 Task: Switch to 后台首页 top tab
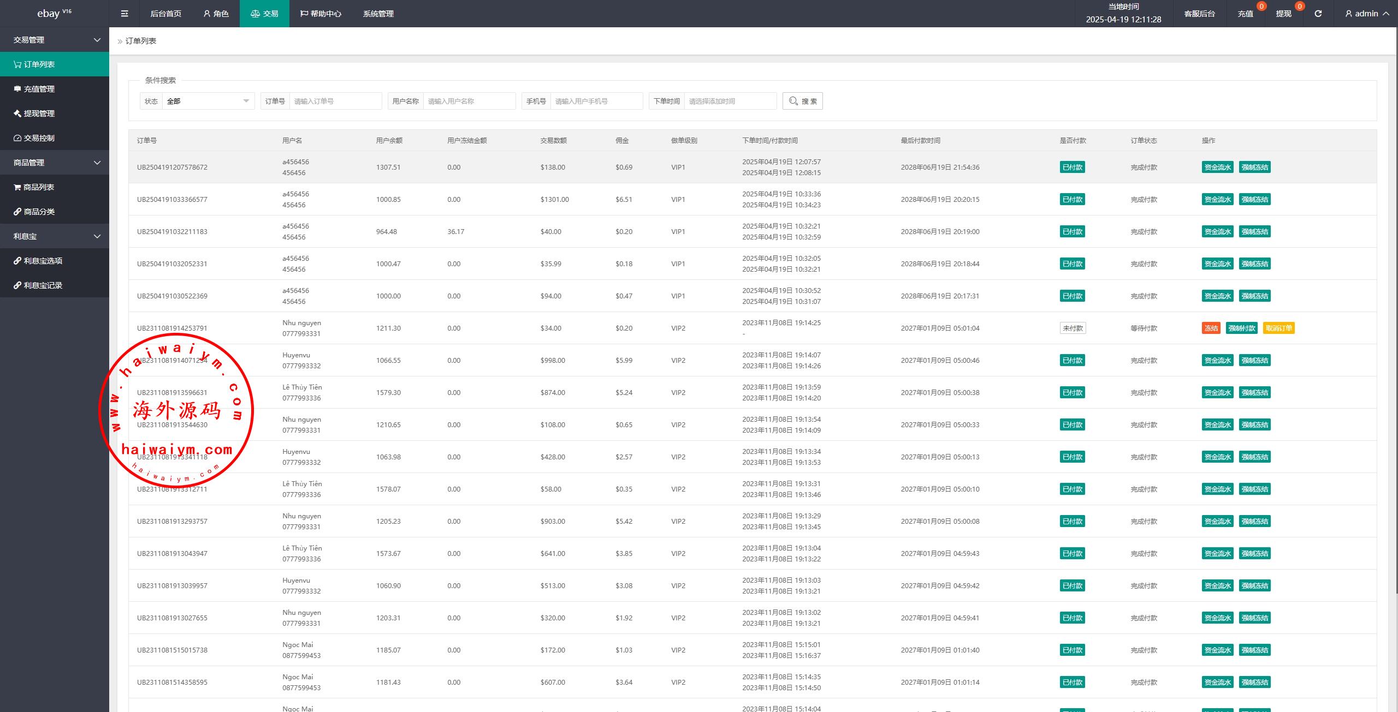[165, 14]
